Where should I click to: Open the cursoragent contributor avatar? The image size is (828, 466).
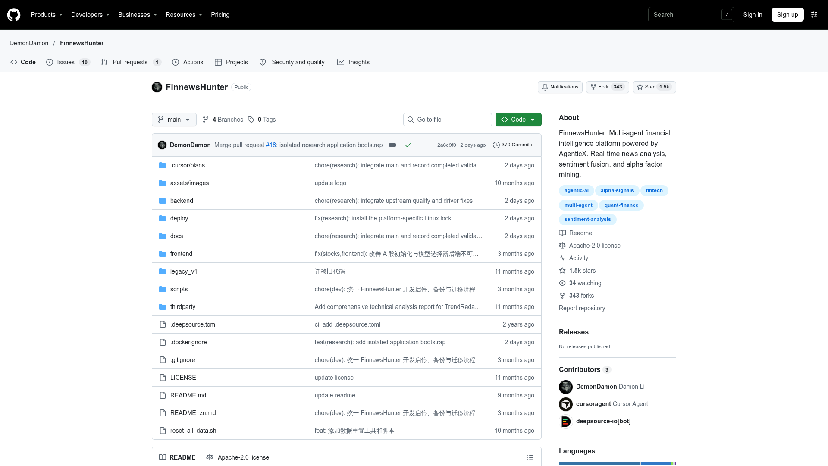point(566,404)
